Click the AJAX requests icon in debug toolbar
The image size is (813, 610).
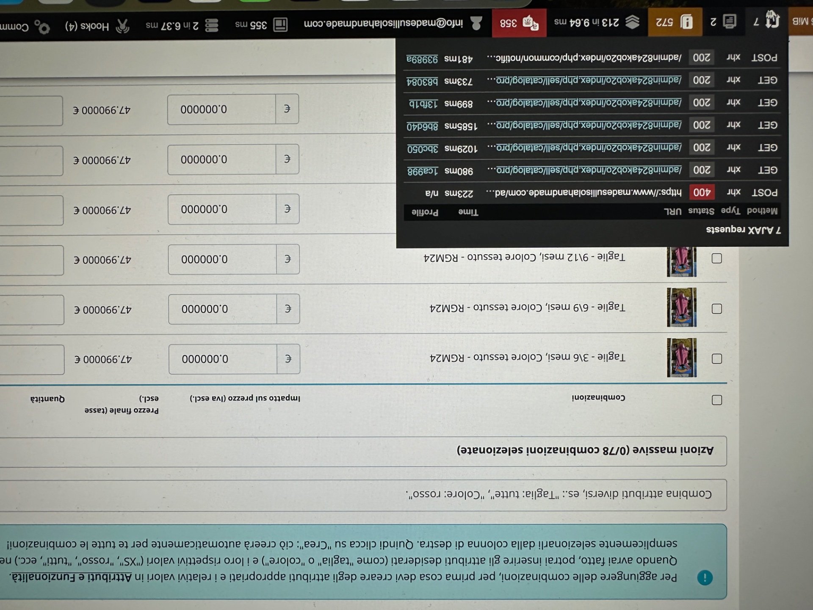point(773,20)
